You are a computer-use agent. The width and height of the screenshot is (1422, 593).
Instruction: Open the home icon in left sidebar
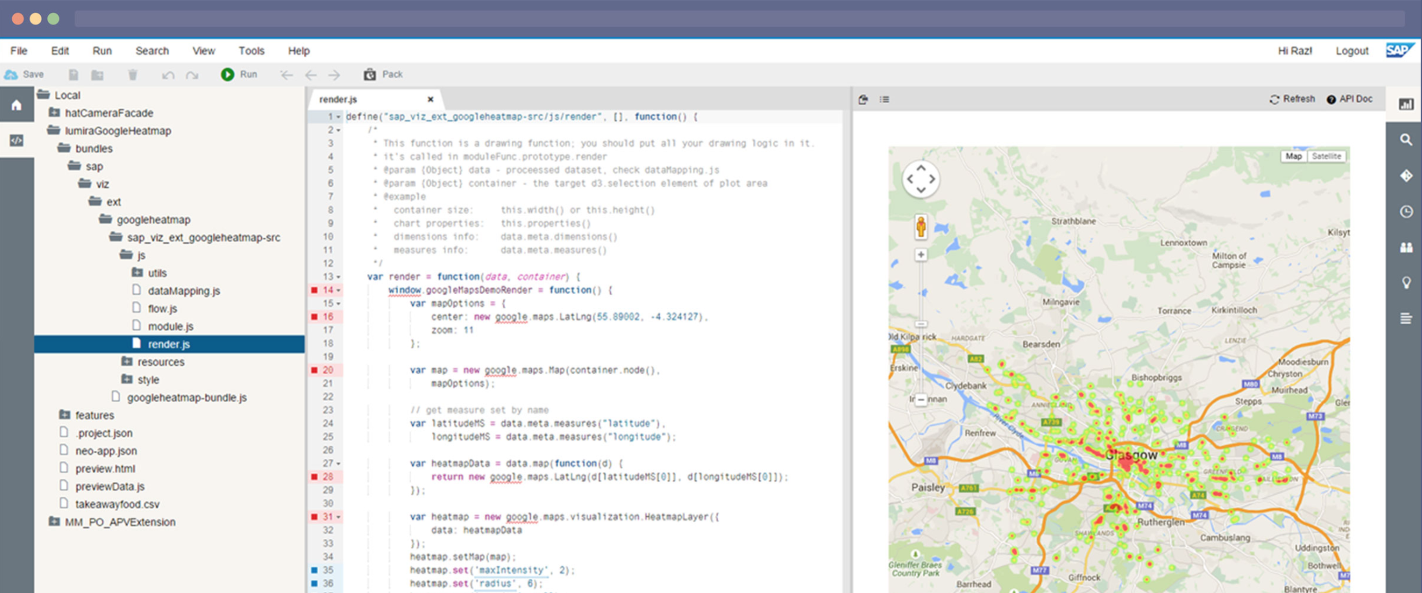tap(17, 105)
